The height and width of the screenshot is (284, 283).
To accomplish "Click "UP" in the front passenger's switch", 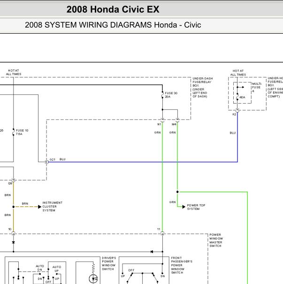I will tap(123, 276).
